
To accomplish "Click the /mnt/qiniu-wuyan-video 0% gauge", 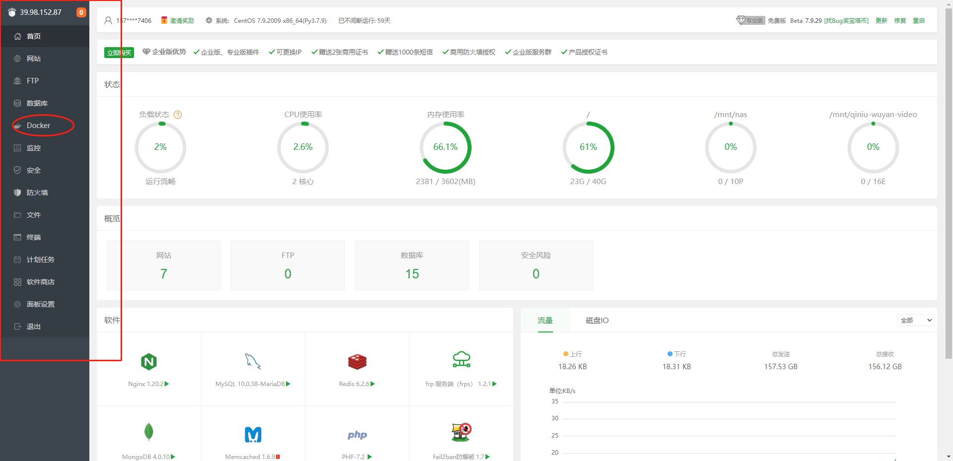I will click(x=873, y=147).
